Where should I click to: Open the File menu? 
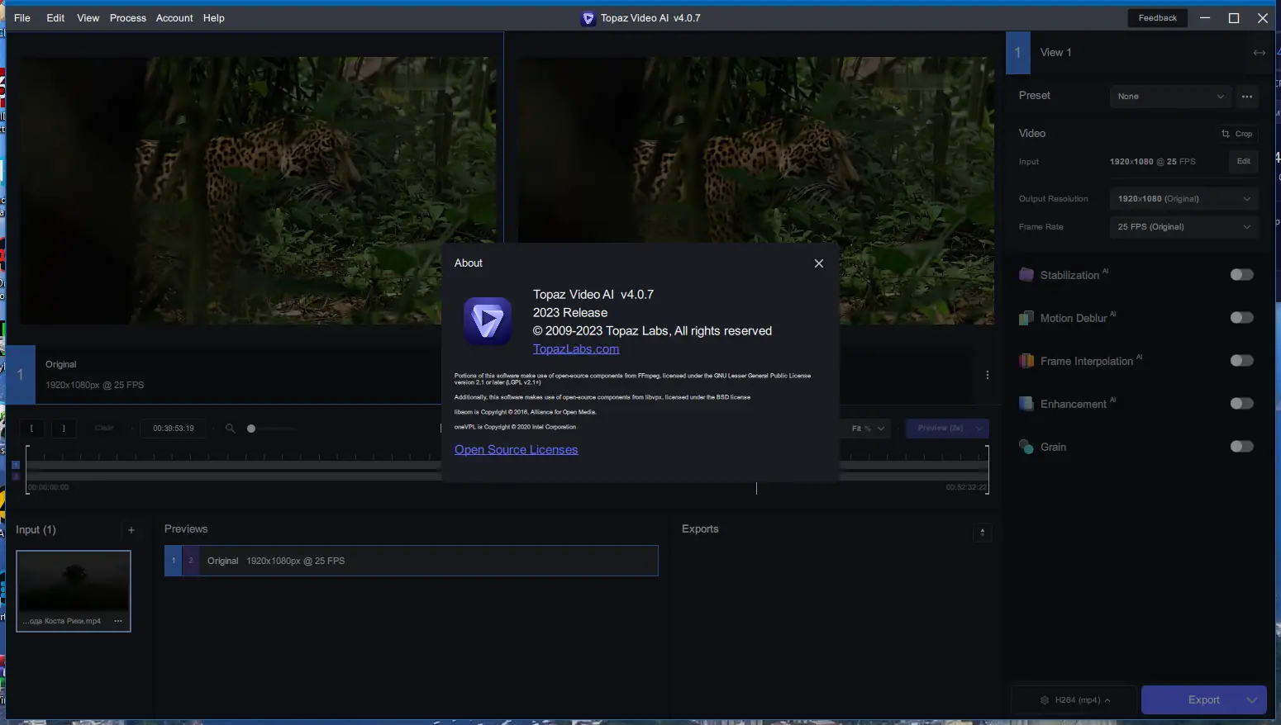pyautogui.click(x=22, y=18)
